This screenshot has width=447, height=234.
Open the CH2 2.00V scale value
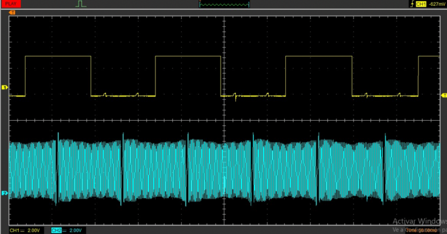pos(76,231)
